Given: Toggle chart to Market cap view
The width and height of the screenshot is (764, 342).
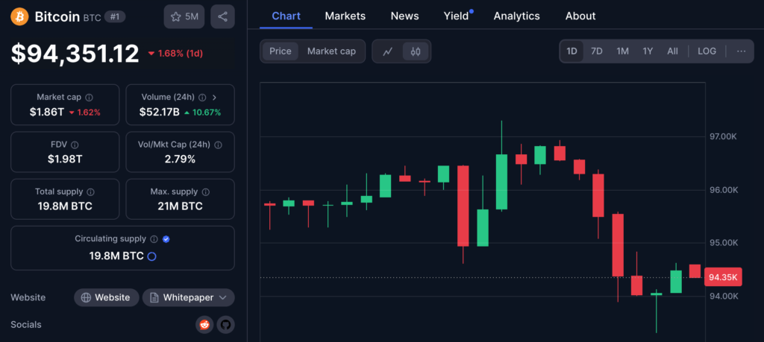Looking at the screenshot, I should tap(331, 51).
